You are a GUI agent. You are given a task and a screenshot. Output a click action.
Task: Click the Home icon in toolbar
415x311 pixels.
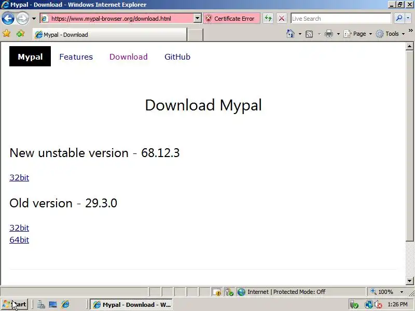tap(290, 34)
